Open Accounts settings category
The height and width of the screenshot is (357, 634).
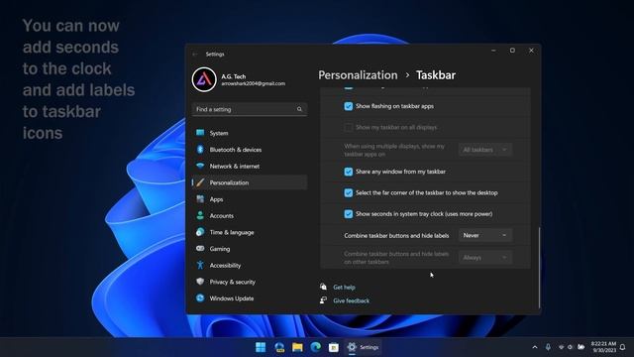tap(250, 216)
